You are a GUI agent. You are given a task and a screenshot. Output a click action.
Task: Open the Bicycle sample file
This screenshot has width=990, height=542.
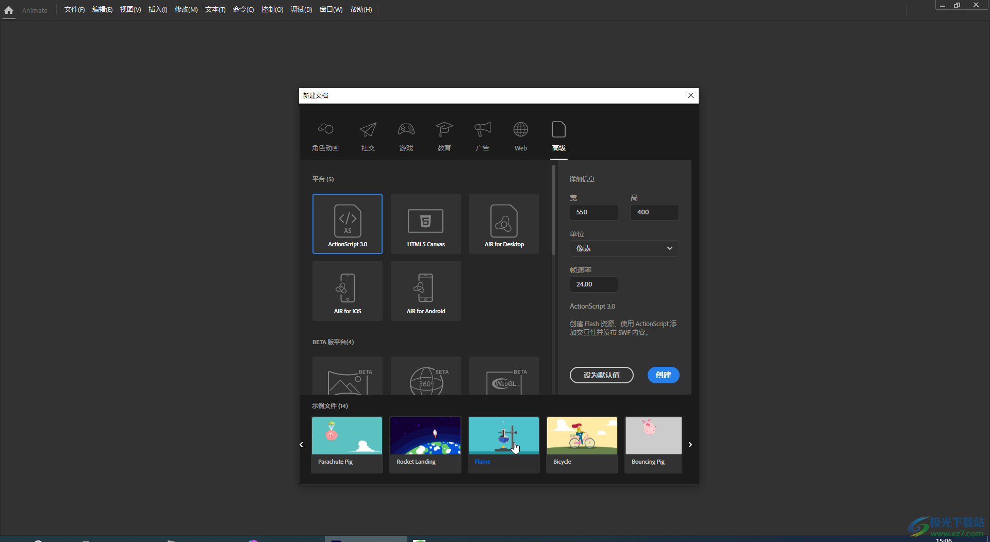(582, 445)
